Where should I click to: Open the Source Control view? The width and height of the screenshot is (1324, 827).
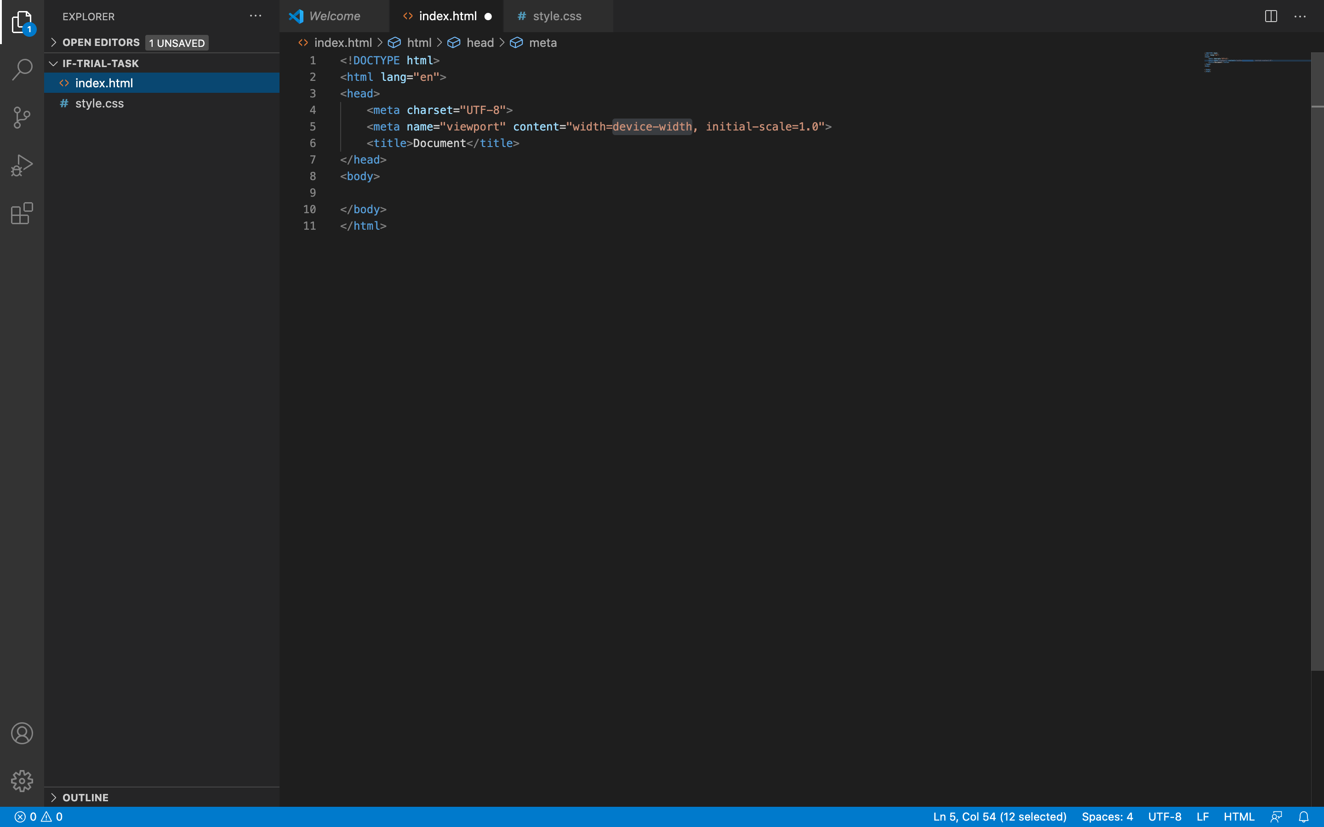[22, 117]
